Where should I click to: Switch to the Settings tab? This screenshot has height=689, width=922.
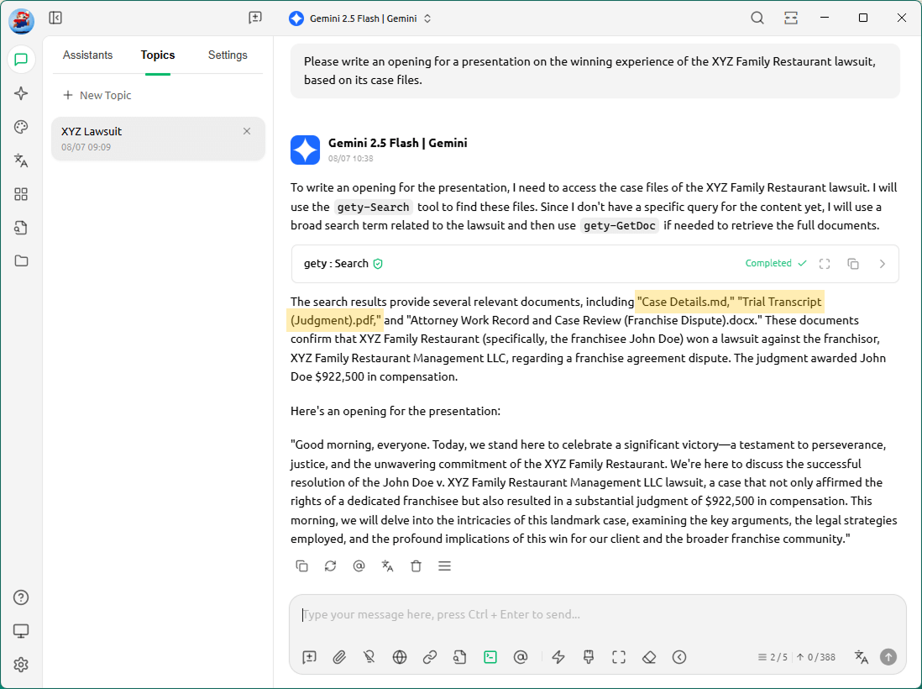pyautogui.click(x=228, y=55)
